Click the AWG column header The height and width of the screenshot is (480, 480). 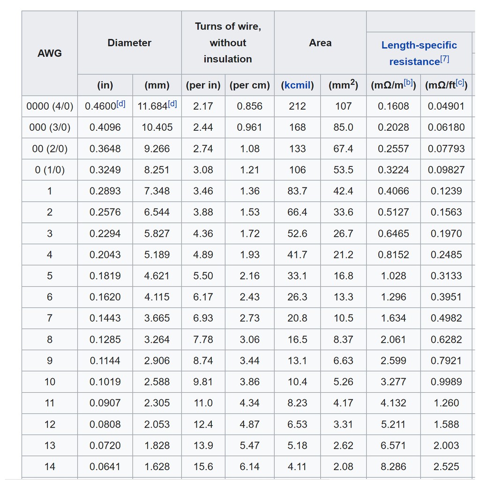pyautogui.click(x=50, y=53)
